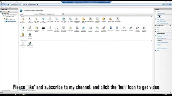Collapse the IIS group section

click(151, 25)
